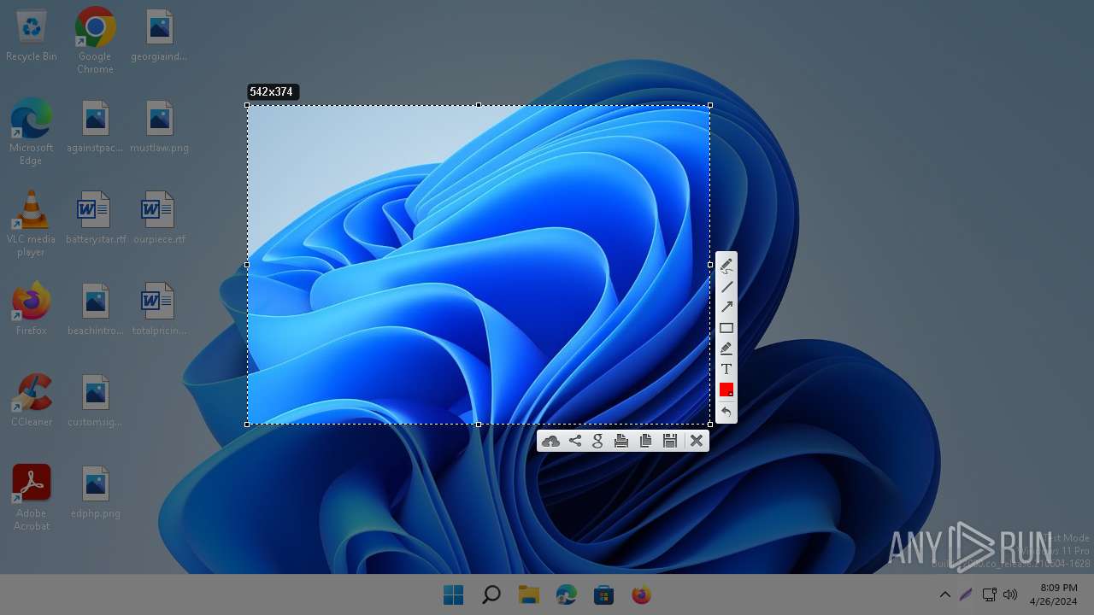Open Microsoft Store from taskbar
This screenshot has height=615, width=1094.
(604, 594)
